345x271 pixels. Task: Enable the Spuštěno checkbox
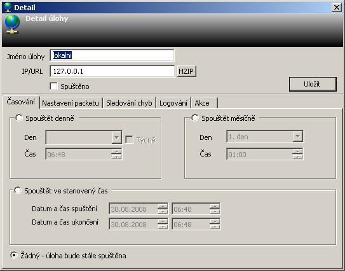tap(53, 86)
